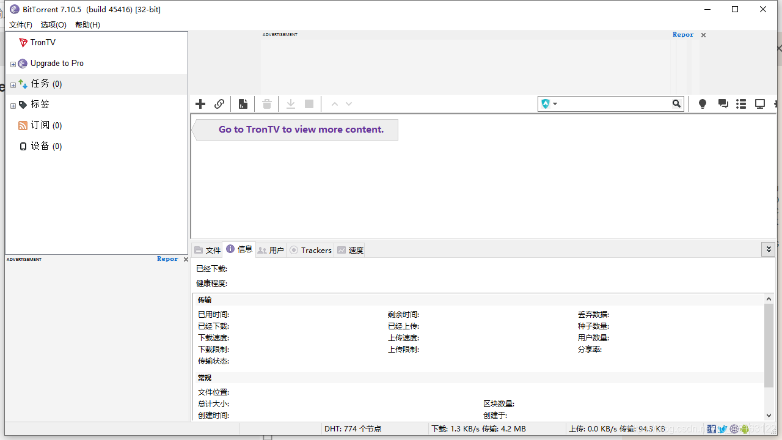782x440 pixels.
Task: Click the monitor remote icon in toolbar
Action: 760,104
